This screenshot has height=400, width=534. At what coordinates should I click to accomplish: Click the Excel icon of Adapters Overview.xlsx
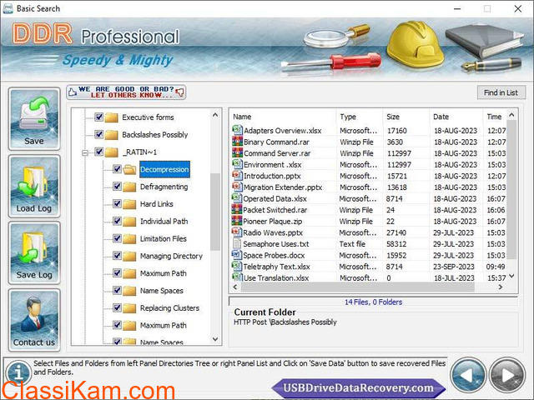tap(237, 130)
